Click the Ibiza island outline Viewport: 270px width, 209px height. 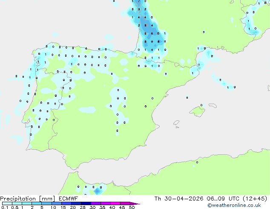click(x=176, y=123)
